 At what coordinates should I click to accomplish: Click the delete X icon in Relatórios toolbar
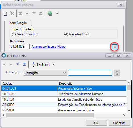12,13
